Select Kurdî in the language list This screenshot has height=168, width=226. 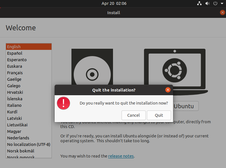coord(29,112)
